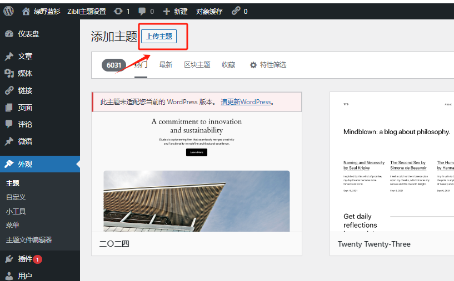The height and width of the screenshot is (281, 454).
Task: Open the 插件 sidebar menu
Action: [25, 259]
